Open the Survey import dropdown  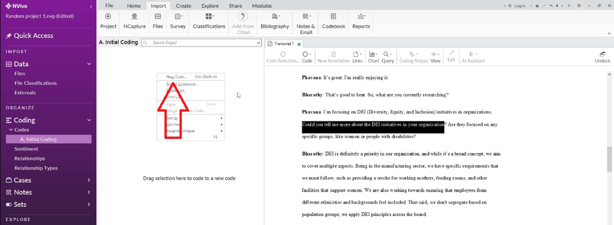tap(177, 21)
